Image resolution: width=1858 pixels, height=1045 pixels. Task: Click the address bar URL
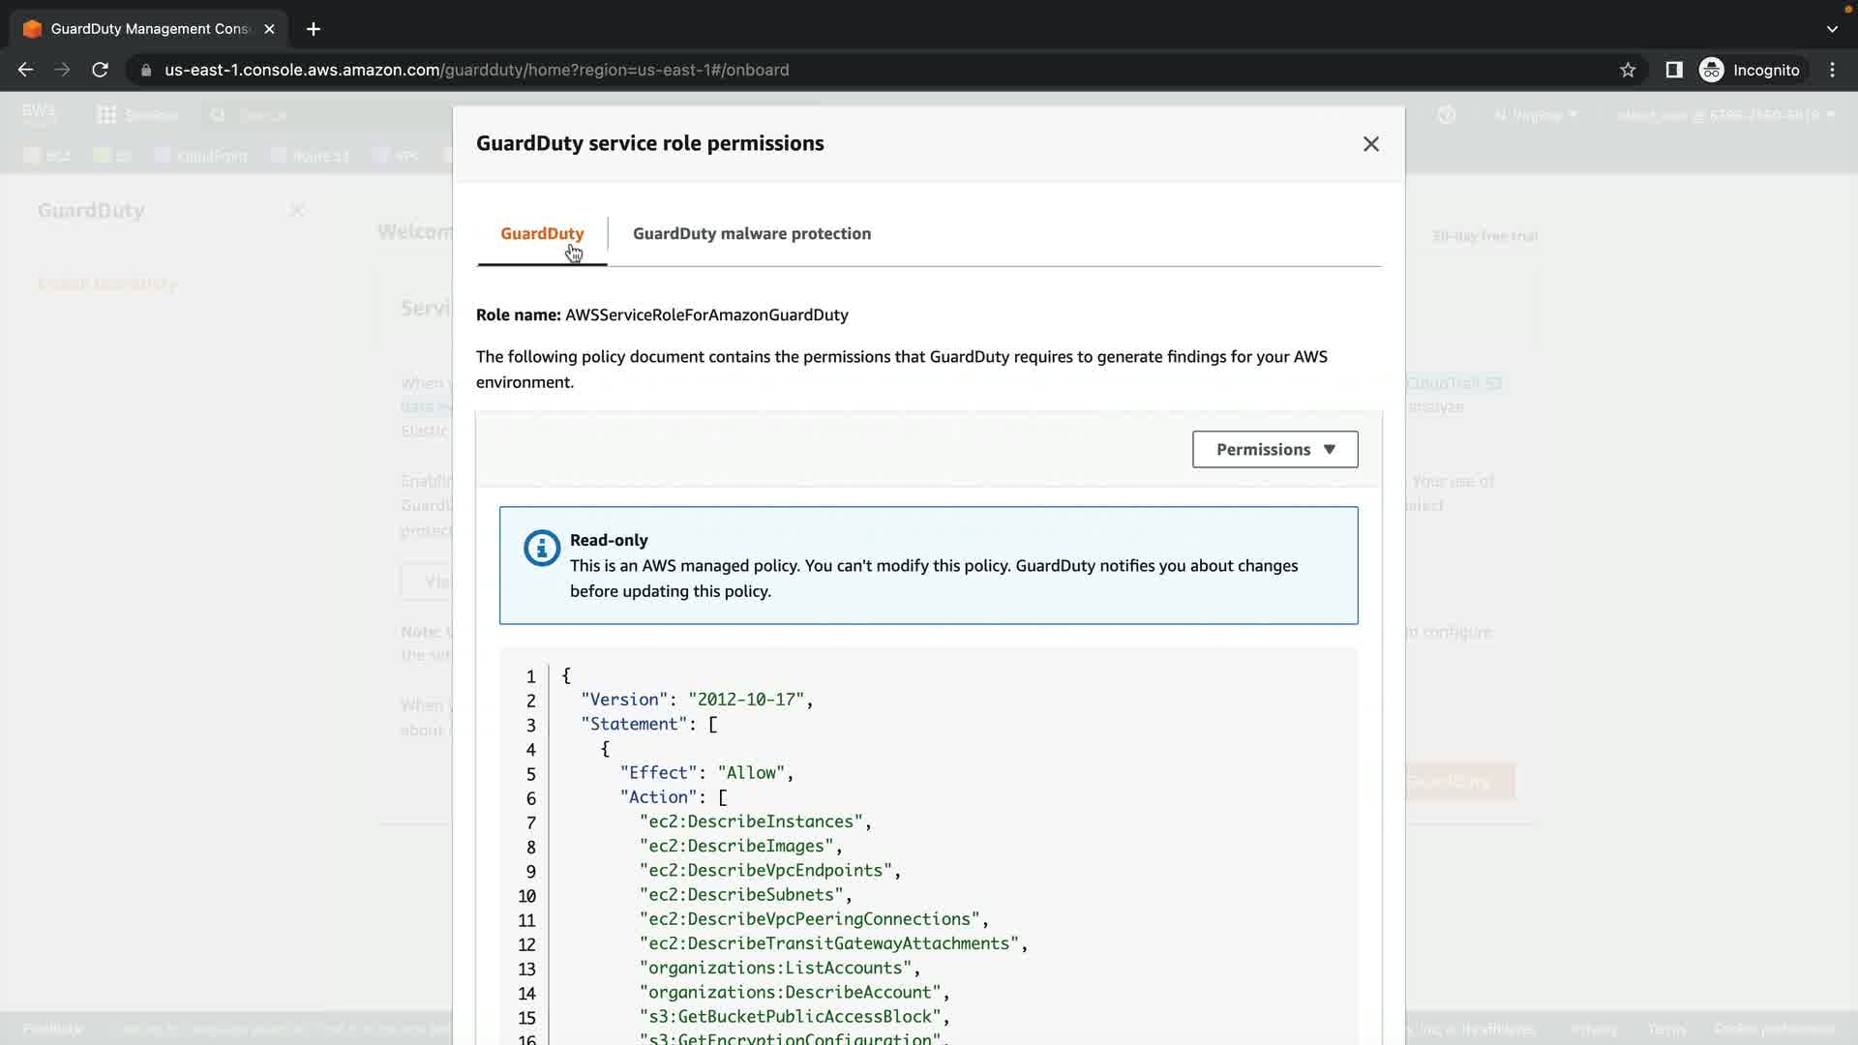click(476, 70)
